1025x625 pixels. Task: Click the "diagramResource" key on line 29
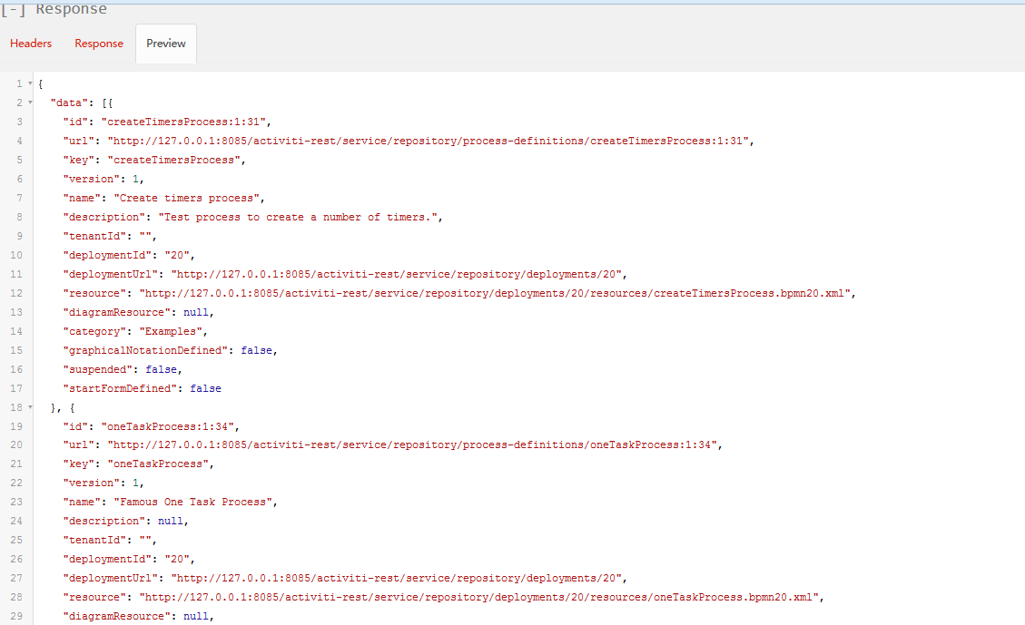pos(117,616)
